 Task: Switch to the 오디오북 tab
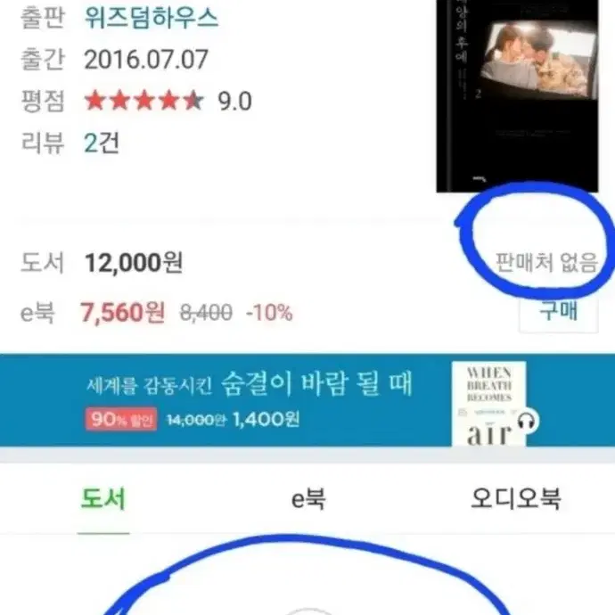tap(515, 498)
